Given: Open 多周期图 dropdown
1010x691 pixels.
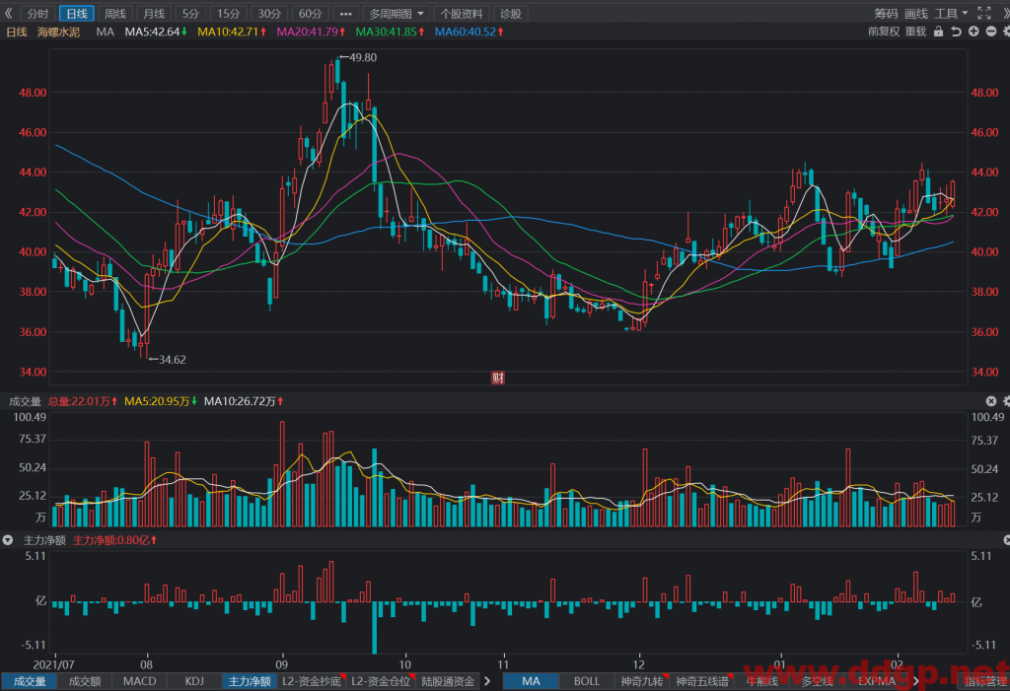Looking at the screenshot, I should coord(397,14).
